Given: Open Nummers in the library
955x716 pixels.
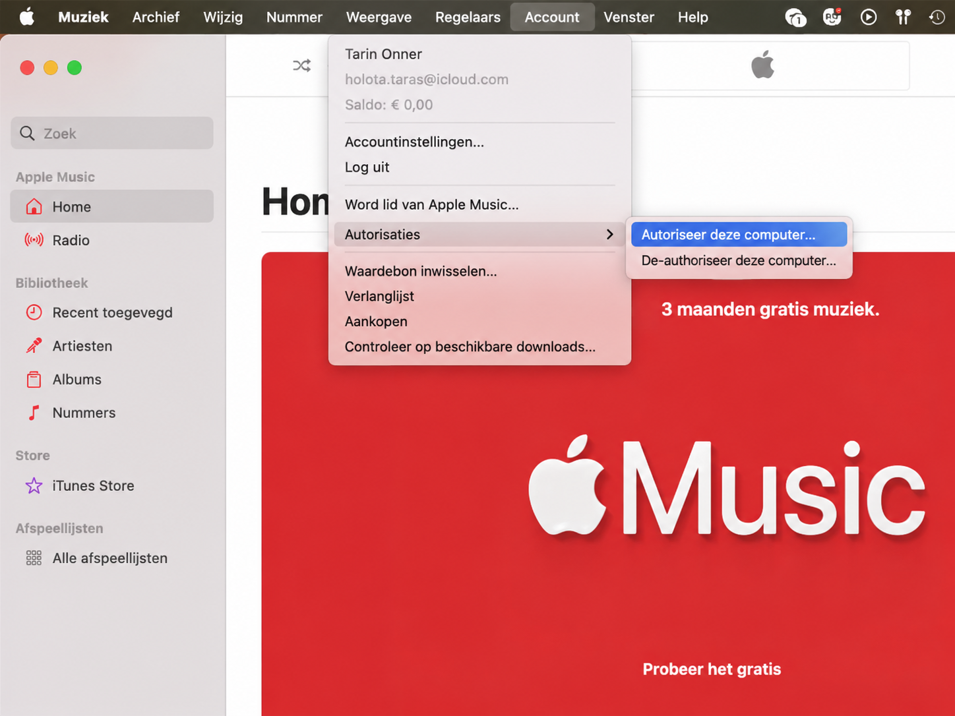Looking at the screenshot, I should 111,413.
